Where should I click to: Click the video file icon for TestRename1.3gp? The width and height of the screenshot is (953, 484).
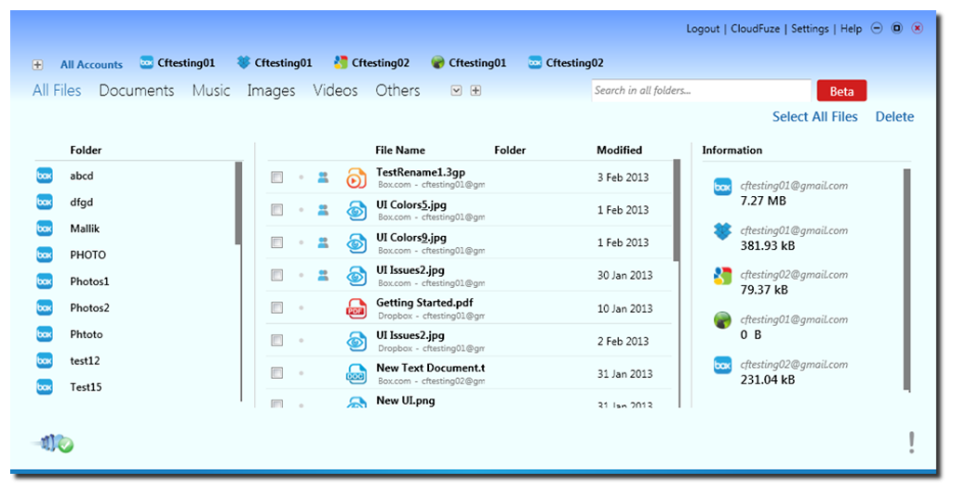click(356, 178)
